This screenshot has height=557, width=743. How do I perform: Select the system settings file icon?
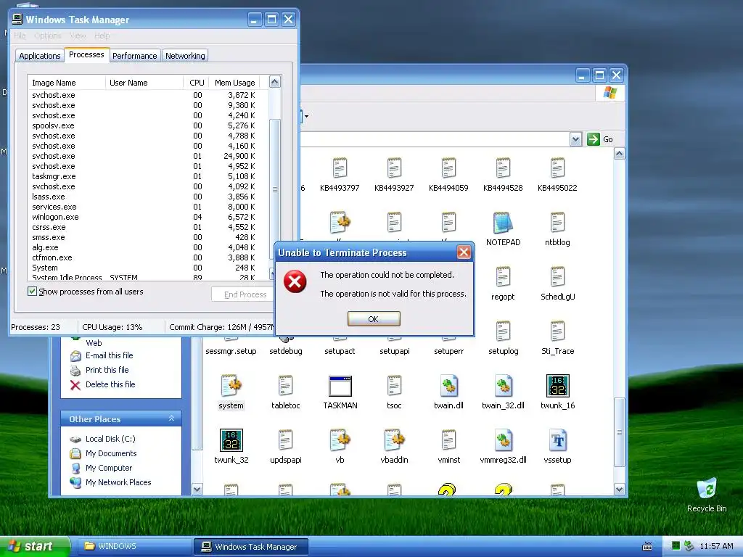point(231,386)
